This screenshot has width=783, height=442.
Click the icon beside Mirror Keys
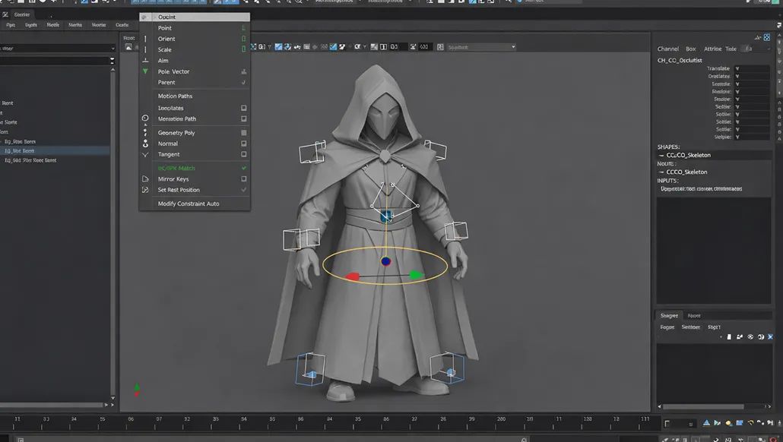[x=145, y=179]
